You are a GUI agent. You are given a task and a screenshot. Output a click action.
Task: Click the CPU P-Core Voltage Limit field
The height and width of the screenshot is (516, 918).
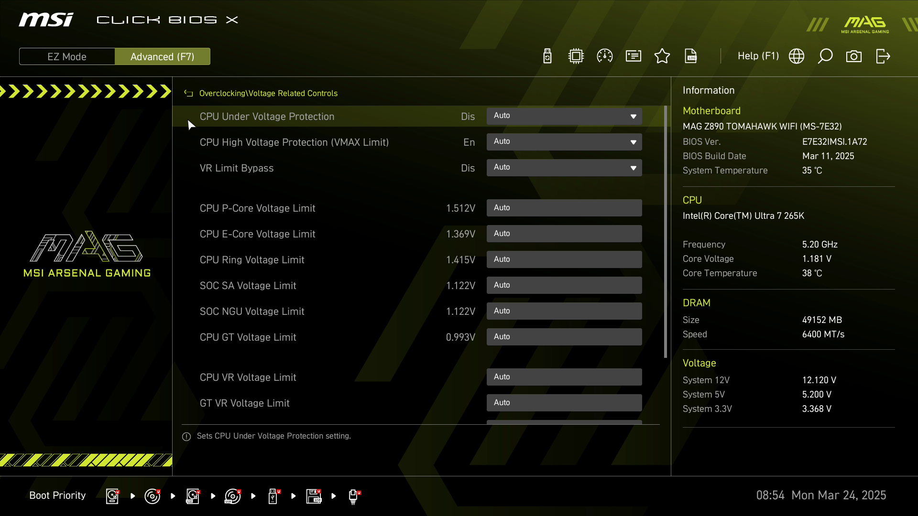point(564,208)
